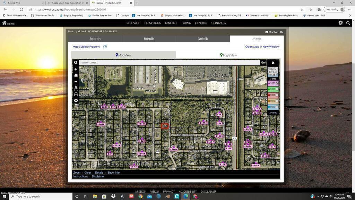Click the Account search input field
Screen dimensions: 355x200
pos(169,63)
